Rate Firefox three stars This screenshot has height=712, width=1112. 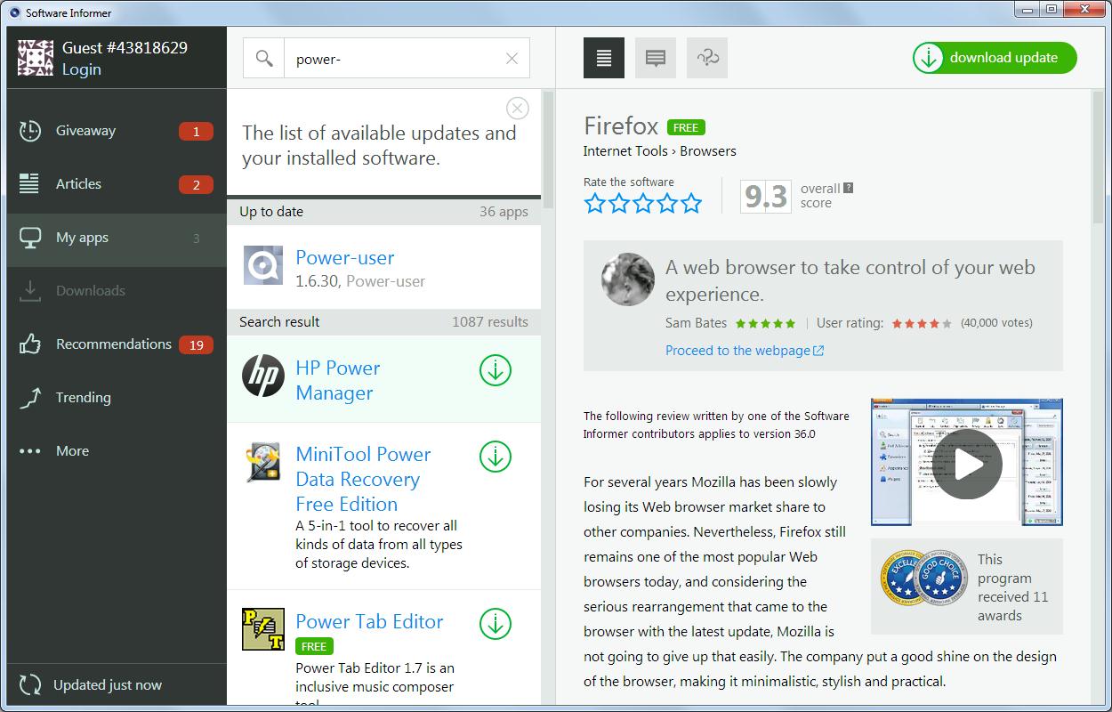tap(643, 204)
